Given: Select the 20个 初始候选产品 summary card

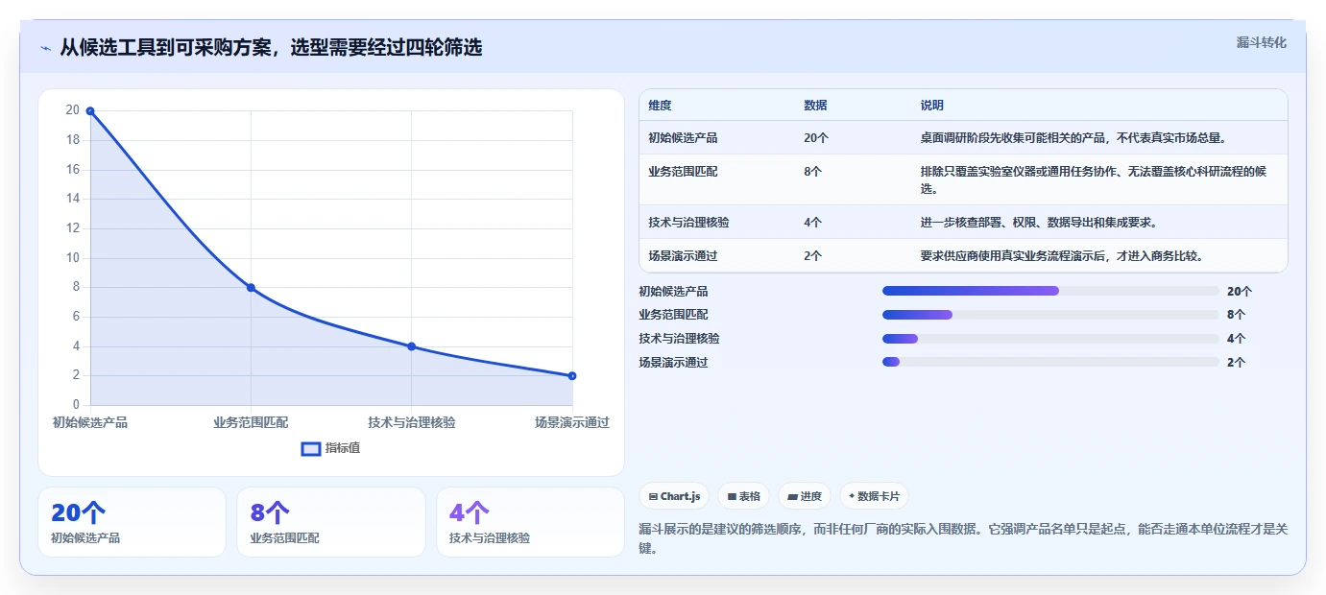Looking at the screenshot, I should coord(132,522).
